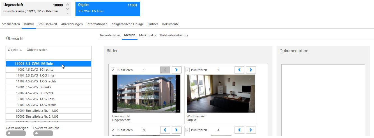Select row 11001 3.5-ZWG EG links
The width and height of the screenshot is (374, 138).
pyautogui.click(x=49, y=64)
